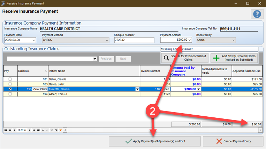Expand the Payment Method CHECK dropdown
The width and height of the screenshot is (266, 149).
pyautogui.click(x=107, y=40)
